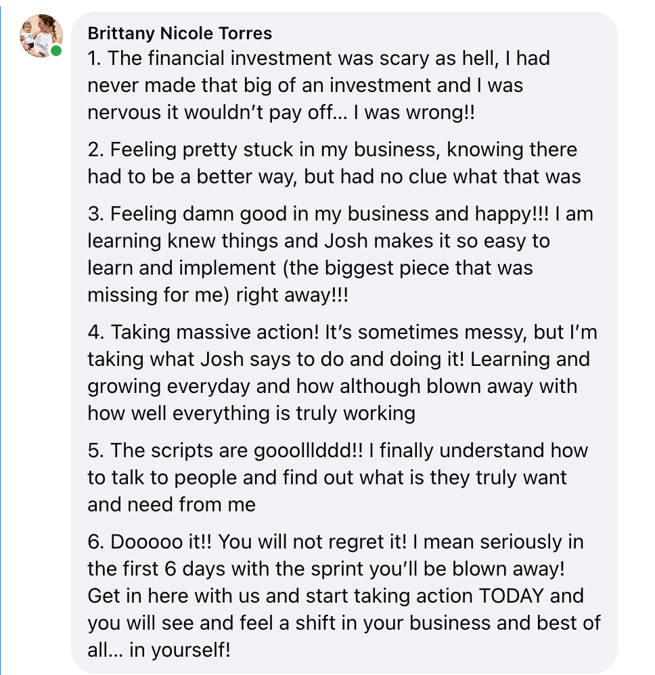Click the line 'how well everything is truly working'

click(251, 413)
